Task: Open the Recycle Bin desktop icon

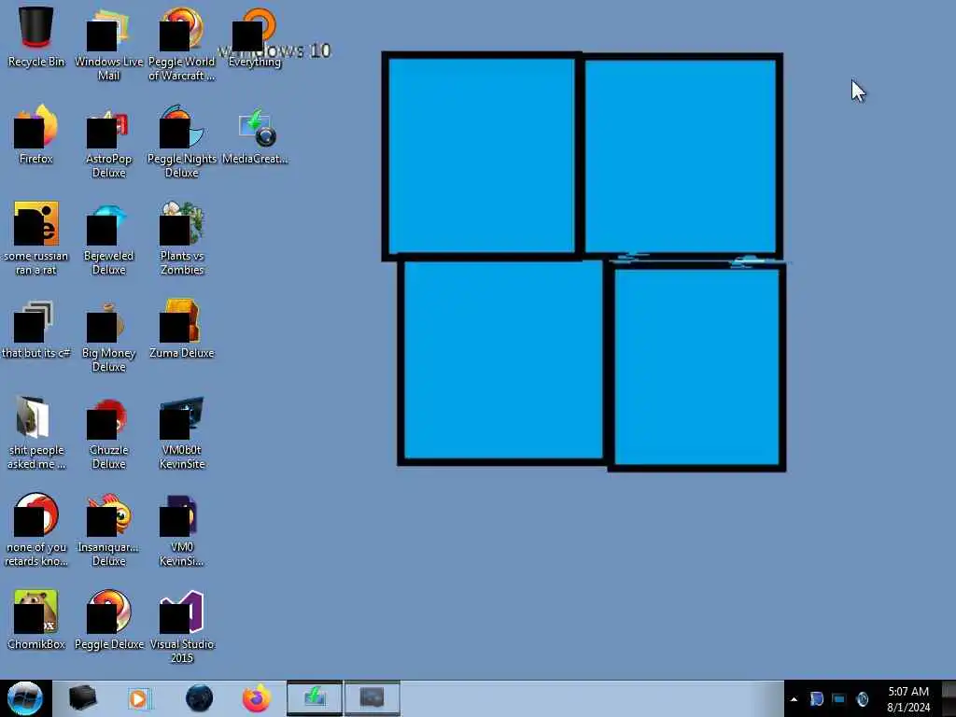Action: 36,37
